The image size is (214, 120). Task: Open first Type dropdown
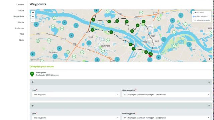coord(76,94)
